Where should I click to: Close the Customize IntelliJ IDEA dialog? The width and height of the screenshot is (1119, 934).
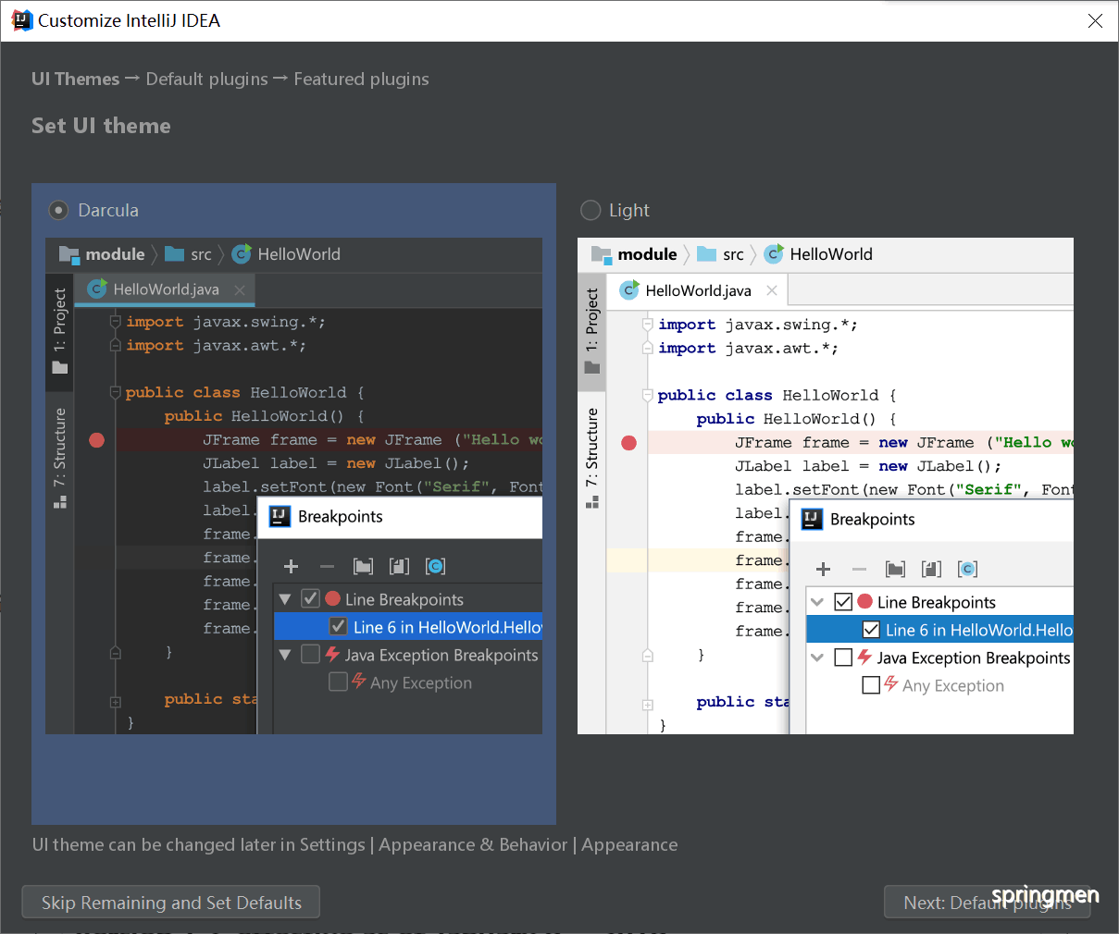tap(1095, 20)
